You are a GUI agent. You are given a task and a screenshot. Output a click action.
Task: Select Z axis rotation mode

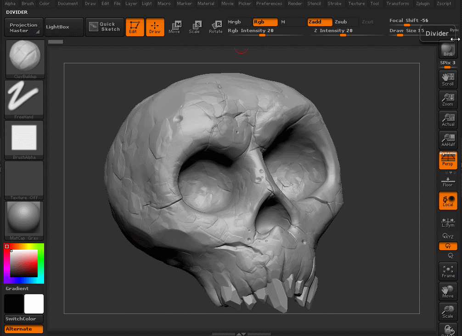click(451, 256)
